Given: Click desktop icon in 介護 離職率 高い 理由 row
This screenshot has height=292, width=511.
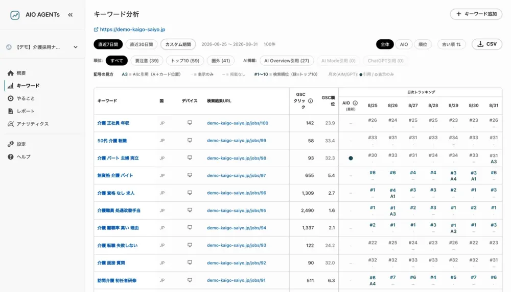Looking at the screenshot, I should coord(190,228).
